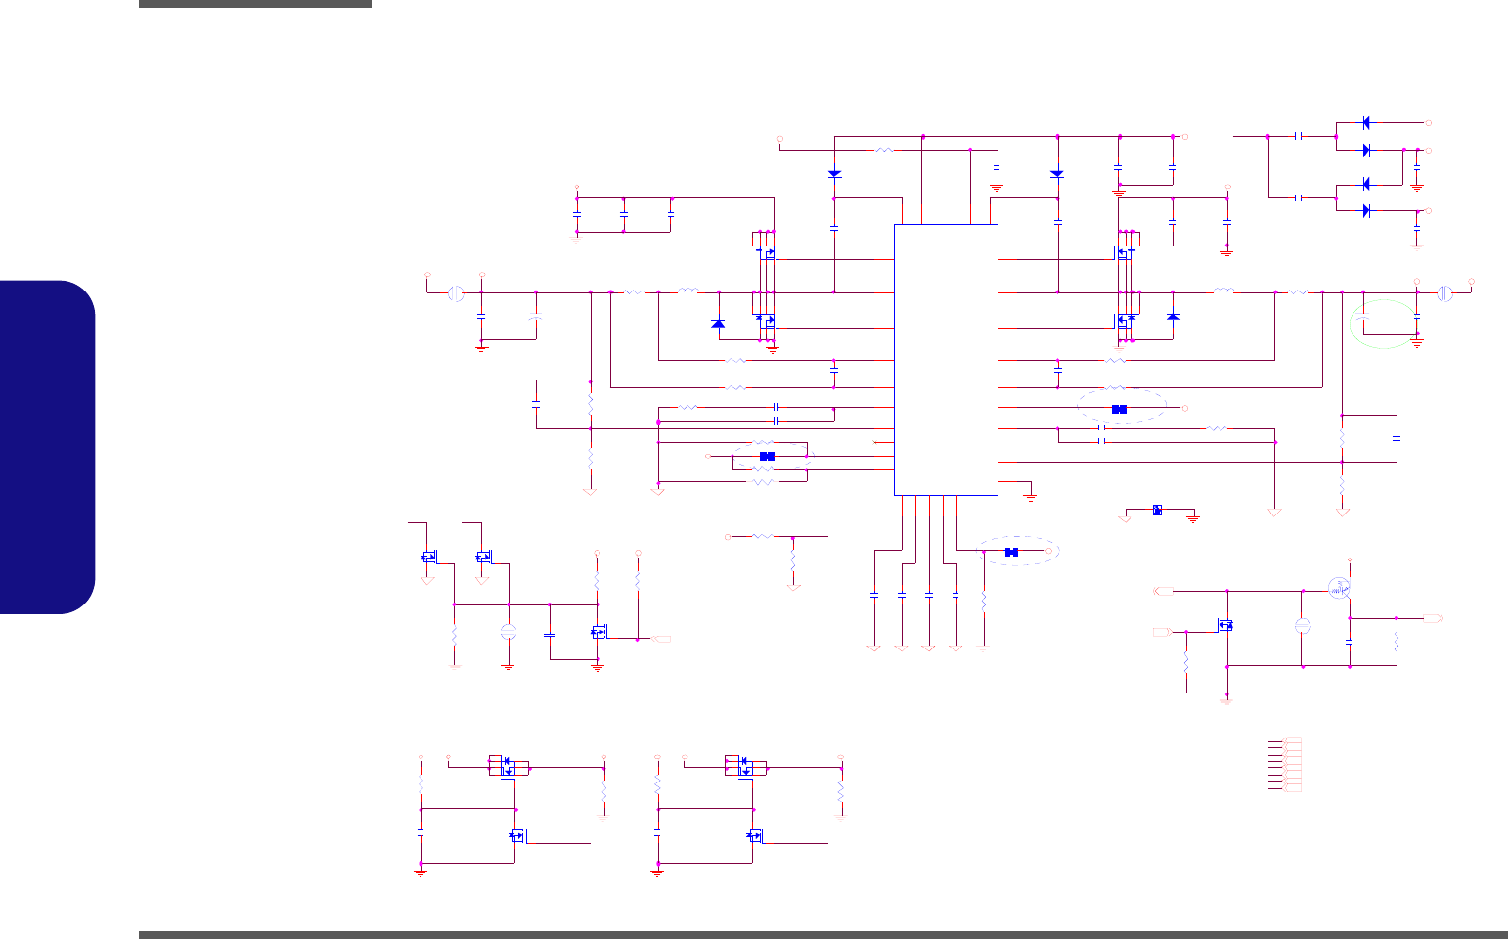Click the dark blue side tab on left edge

48,447
